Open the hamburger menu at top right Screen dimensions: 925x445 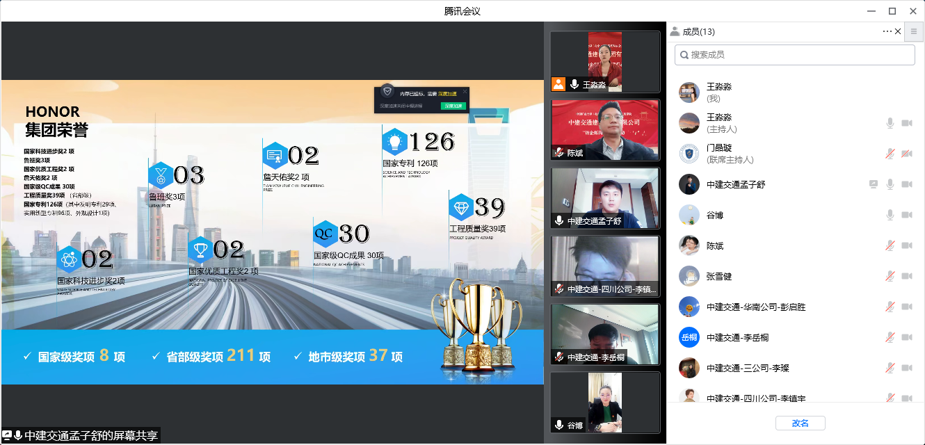(914, 31)
